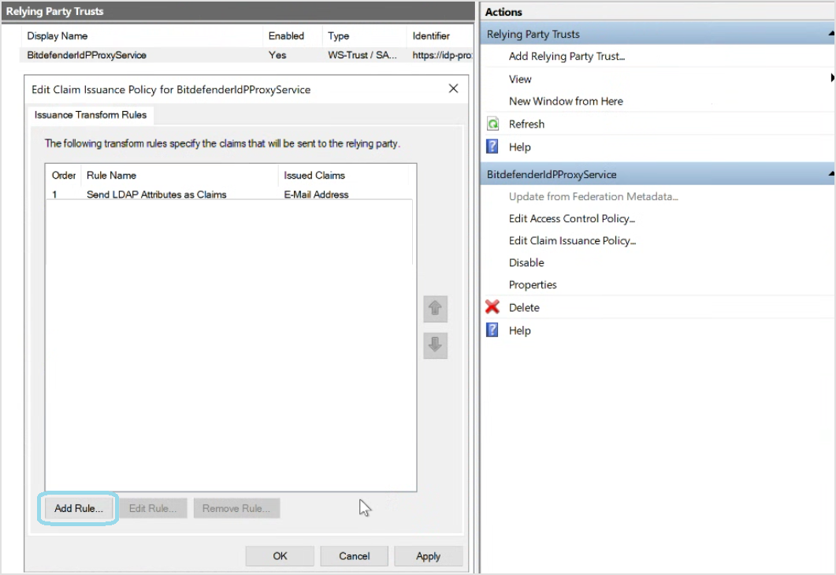Image resolution: width=836 pixels, height=575 pixels.
Task: Open the View action menu
Action: coord(520,79)
